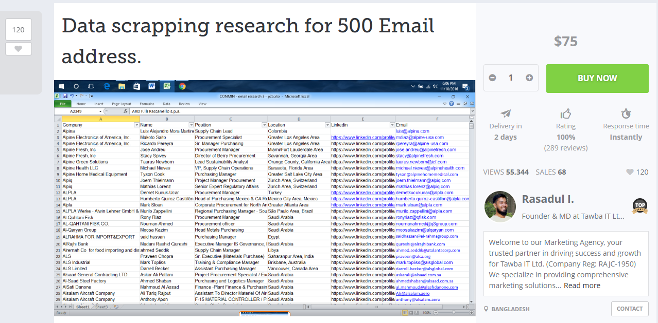Click the paper plane delivery icon
658x323 pixels.
click(506, 113)
